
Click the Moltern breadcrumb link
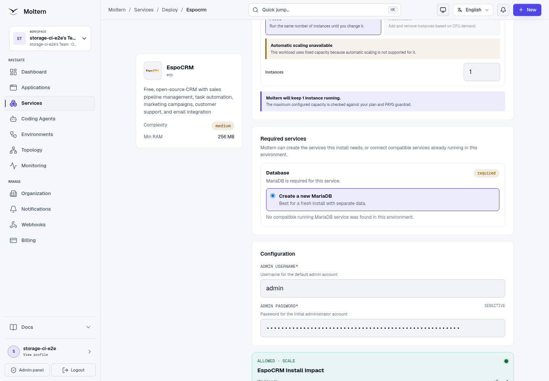(117, 10)
